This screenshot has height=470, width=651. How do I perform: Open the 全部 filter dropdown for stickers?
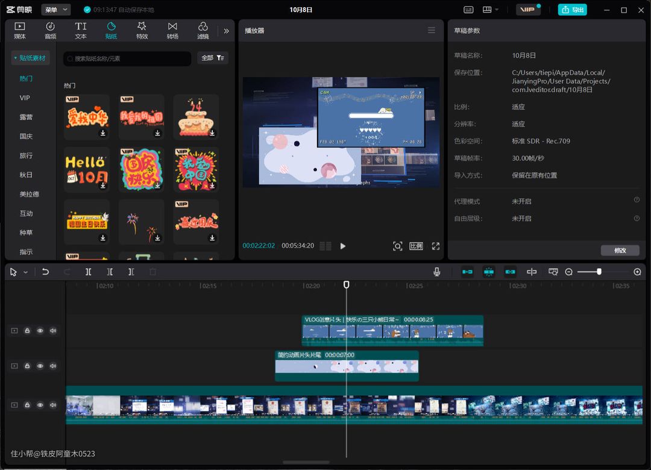coord(212,58)
